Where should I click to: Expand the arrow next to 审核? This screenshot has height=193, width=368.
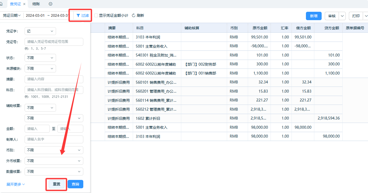pyautogui.click(x=342, y=16)
